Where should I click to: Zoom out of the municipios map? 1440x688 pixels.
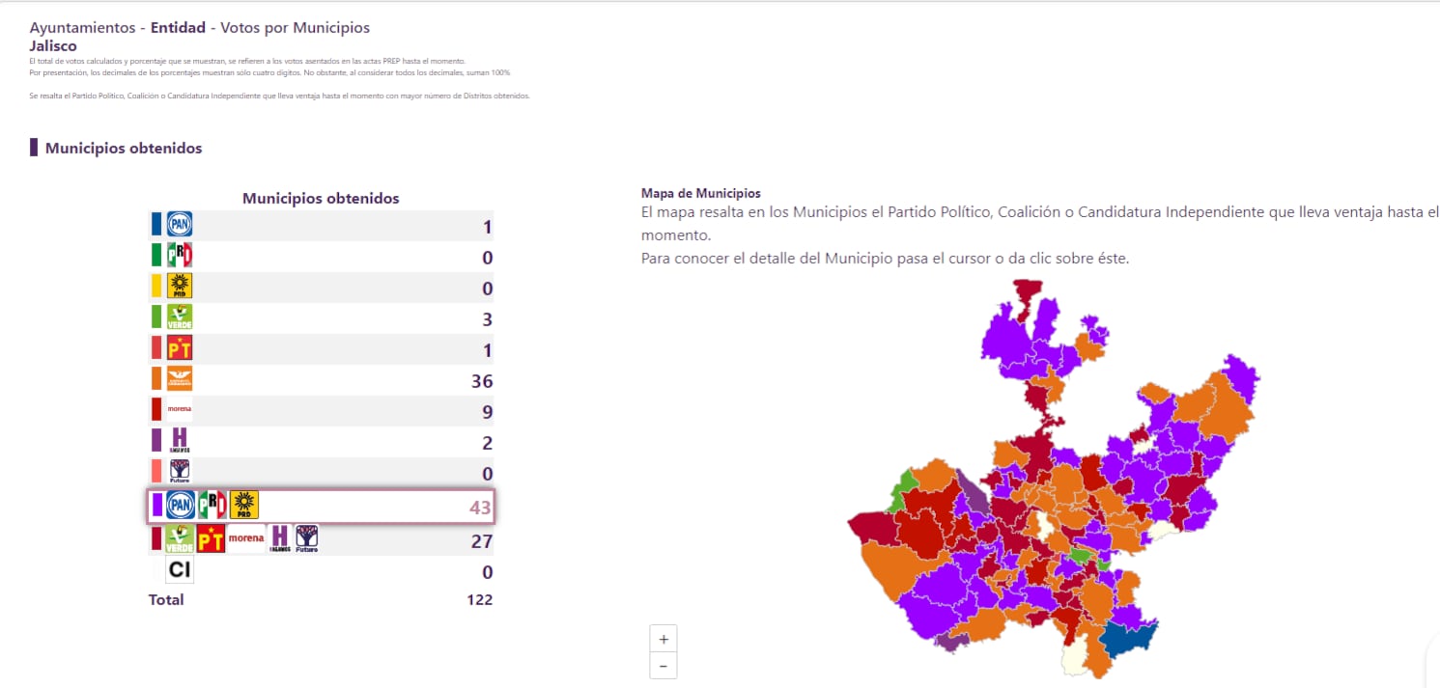click(x=663, y=665)
